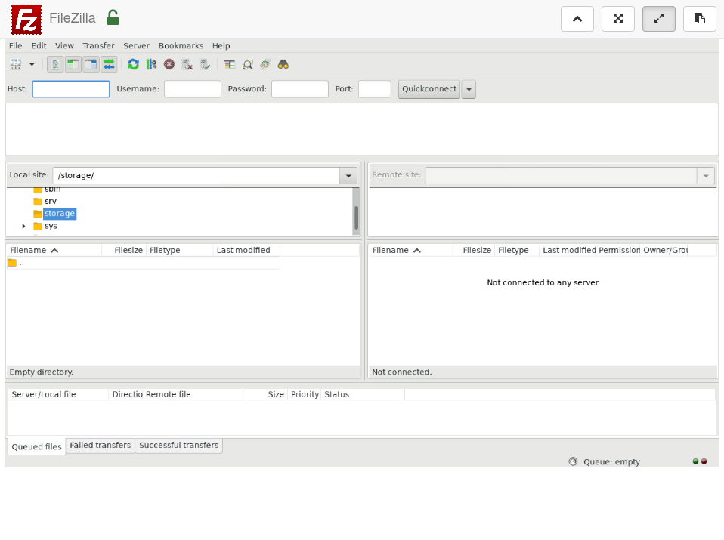Sort local files by Filename column
This screenshot has height=540, width=724.
[x=54, y=250]
